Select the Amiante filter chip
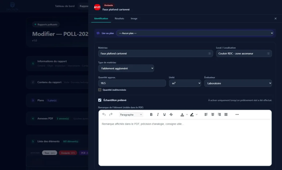282x170 pixels. pos(68,153)
